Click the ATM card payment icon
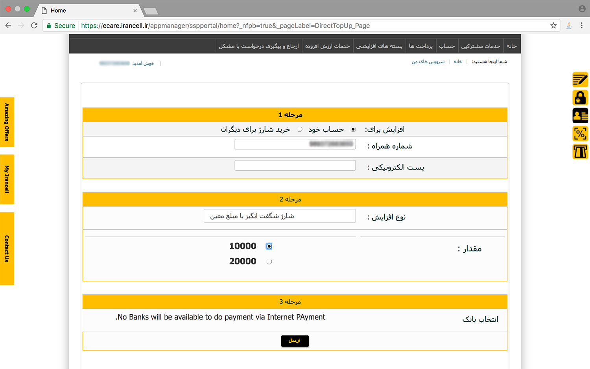This screenshot has width=590, height=369. (x=580, y=151)
